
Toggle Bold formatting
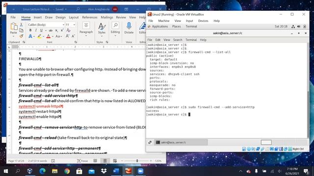point(30,30)
